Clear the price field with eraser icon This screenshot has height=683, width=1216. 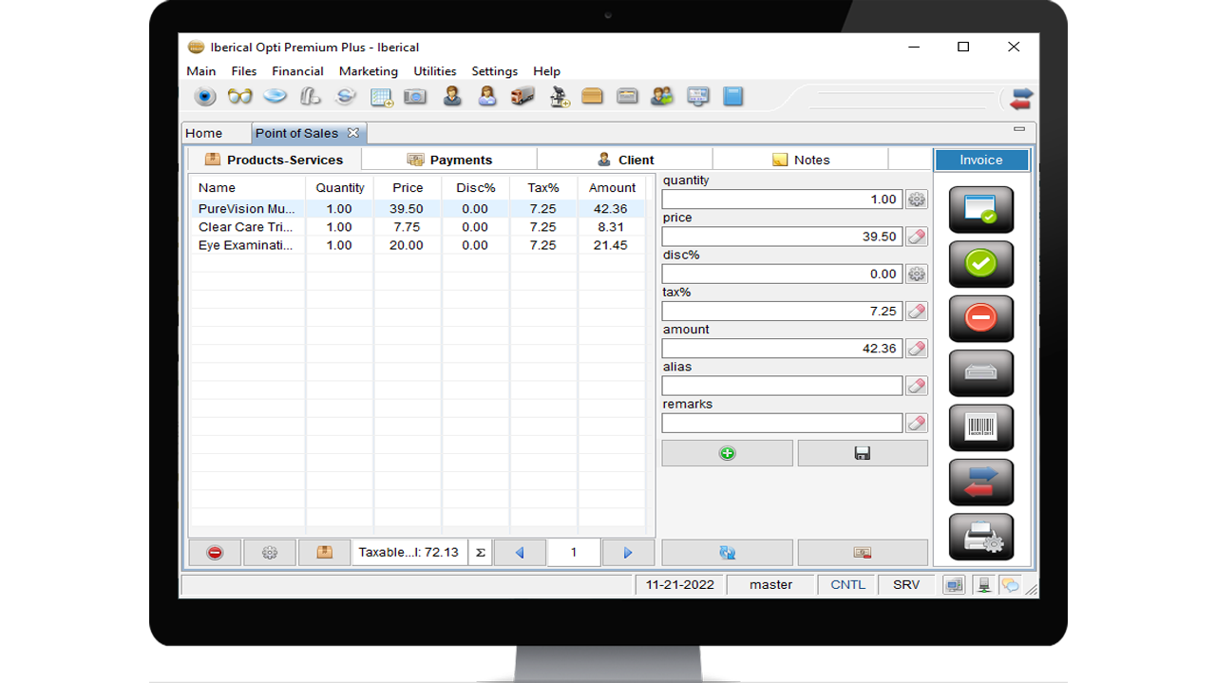tap(917, 237)
